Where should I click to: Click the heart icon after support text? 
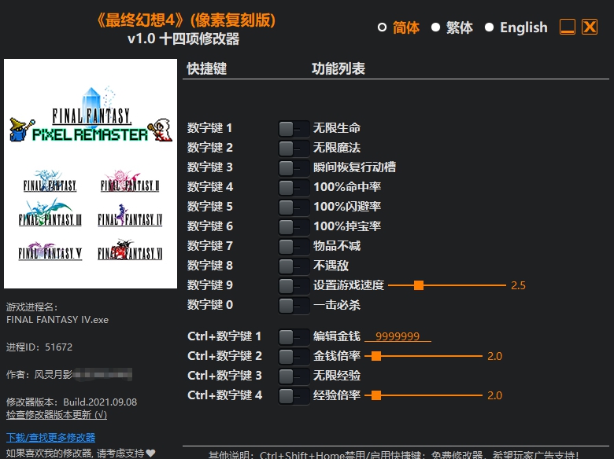click(151, 453)
